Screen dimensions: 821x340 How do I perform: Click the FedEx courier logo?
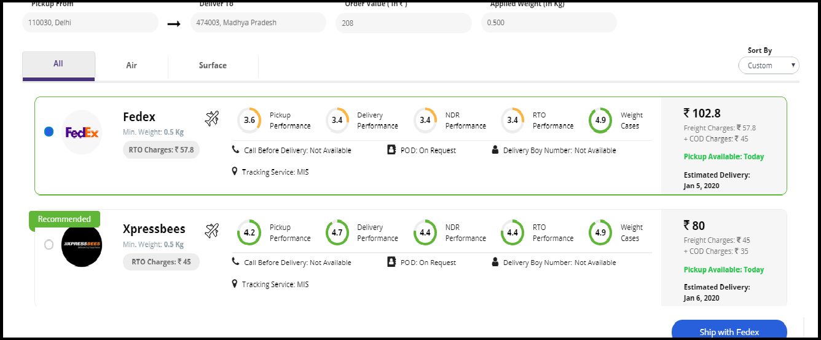click(82, 132)
